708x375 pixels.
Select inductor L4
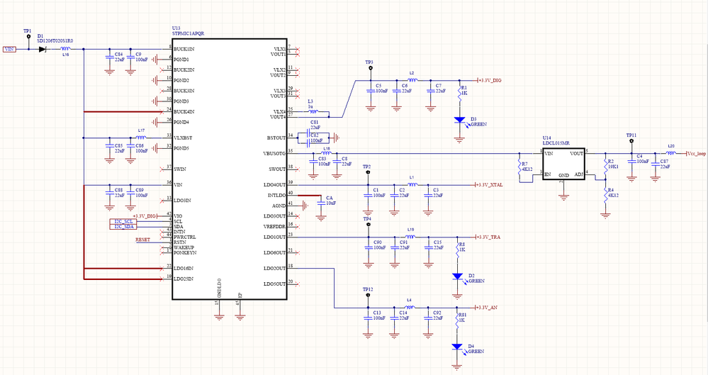pos(410,307)
